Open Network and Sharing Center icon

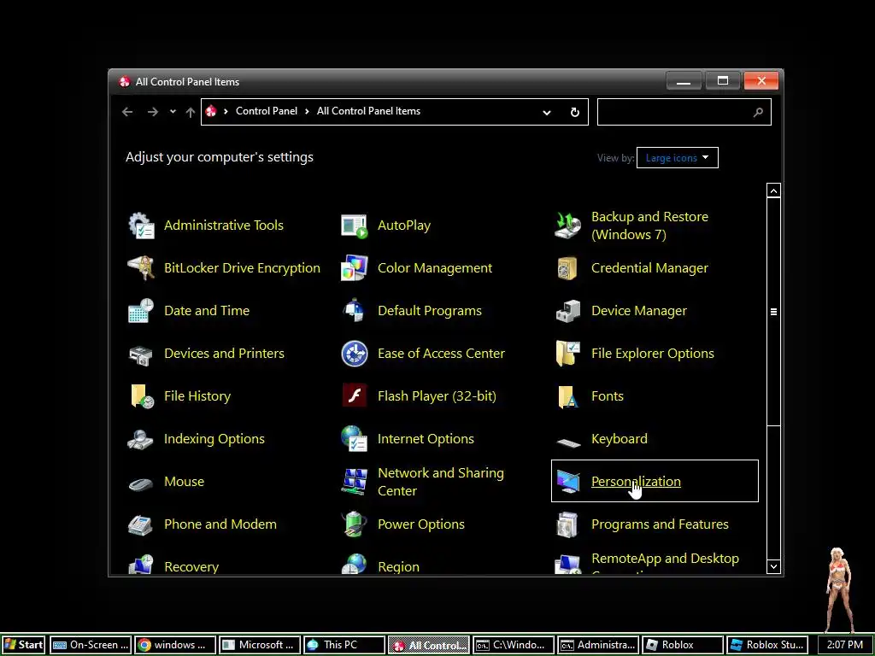pos(355,482)
